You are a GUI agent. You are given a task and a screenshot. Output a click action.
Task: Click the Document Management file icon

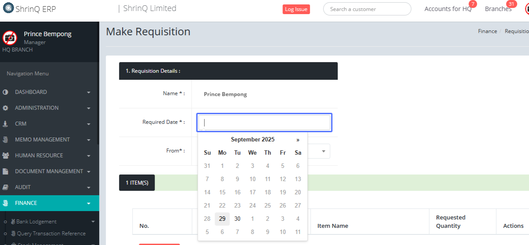point(5,171)
